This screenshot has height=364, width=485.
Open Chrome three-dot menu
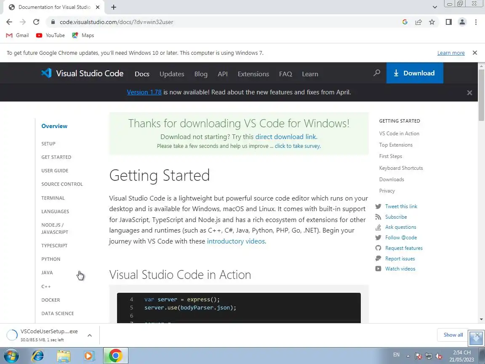click(476, 22)
